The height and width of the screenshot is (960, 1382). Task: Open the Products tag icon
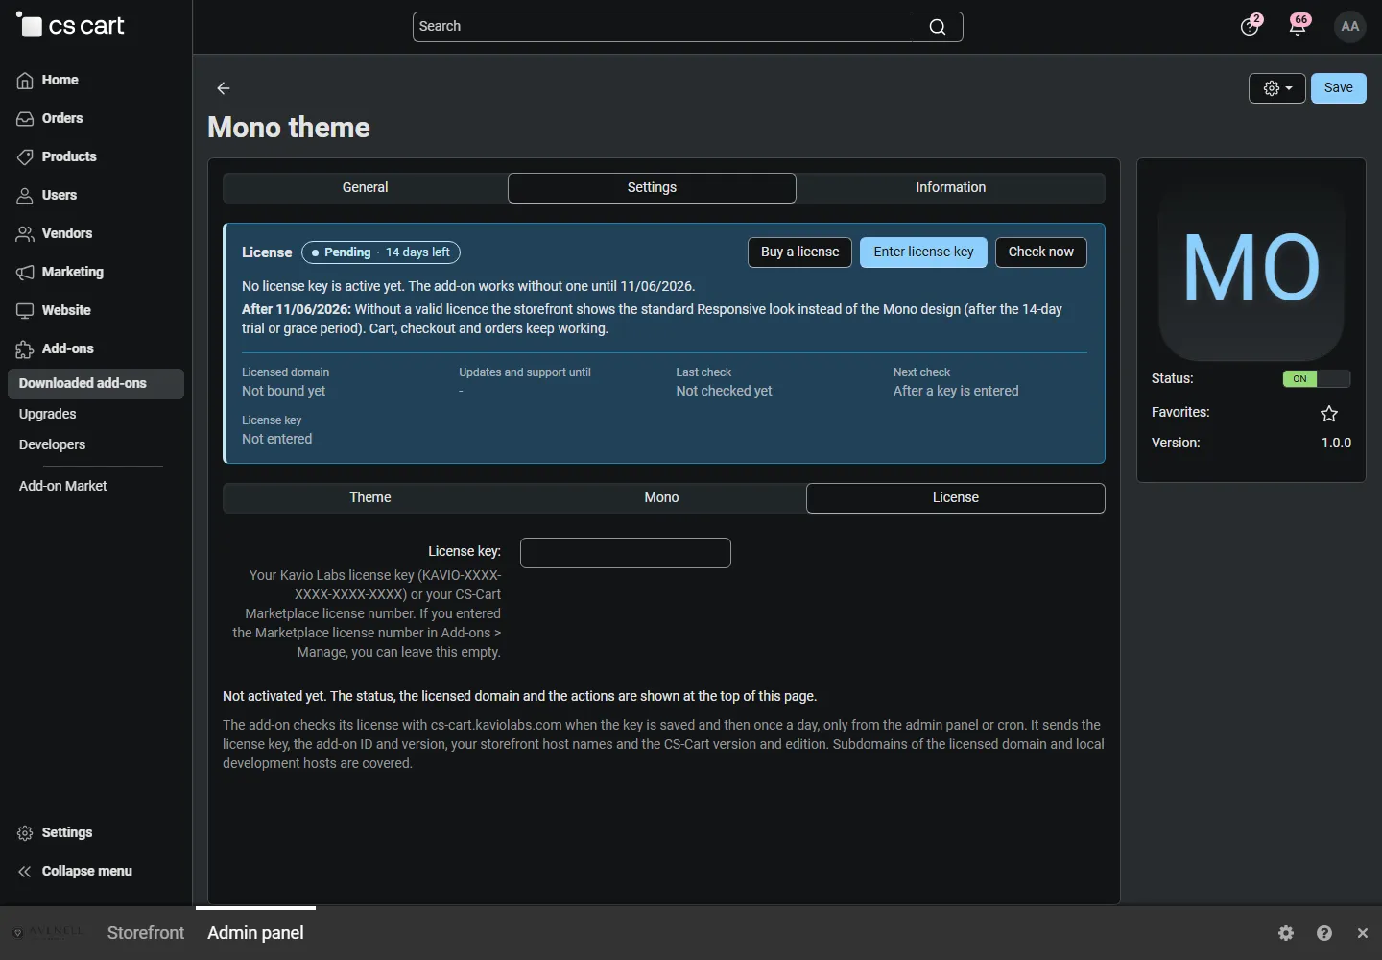click(25, 156)
